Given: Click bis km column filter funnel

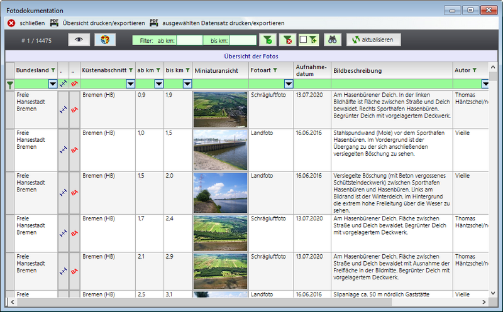Looking at the screenshot, I should (x=187, y=70).
